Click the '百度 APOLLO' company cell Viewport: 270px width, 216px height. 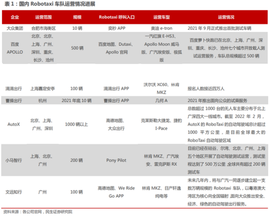click(x=15, y=48)
